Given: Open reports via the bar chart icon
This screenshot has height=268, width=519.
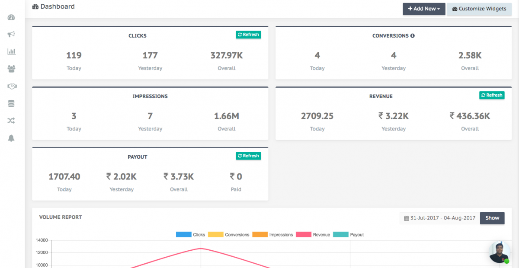Looking at the screenshot, I should pos(11,51).
